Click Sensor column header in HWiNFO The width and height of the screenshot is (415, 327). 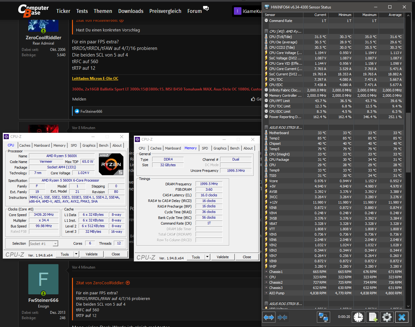click(283, 15)
